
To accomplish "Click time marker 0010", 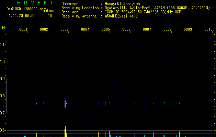I will 208,29.
